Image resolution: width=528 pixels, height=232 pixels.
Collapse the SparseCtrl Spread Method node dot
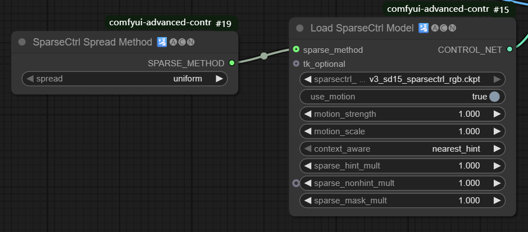coord(22,42)
